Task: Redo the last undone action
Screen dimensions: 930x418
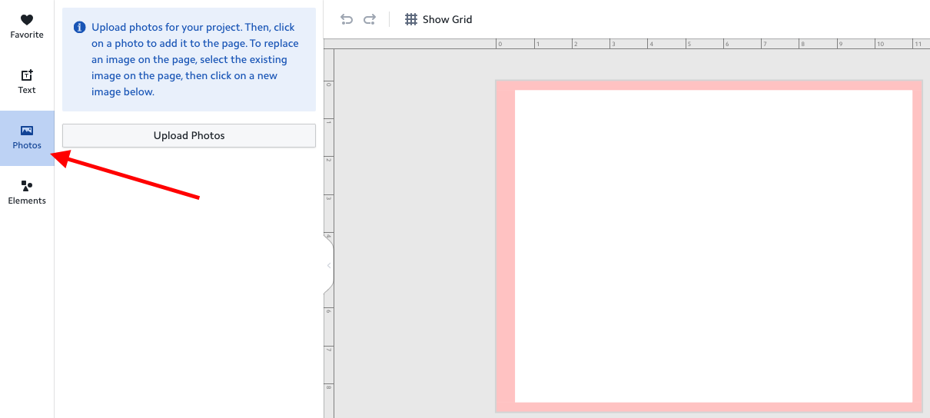Action: tap(370, 19)
